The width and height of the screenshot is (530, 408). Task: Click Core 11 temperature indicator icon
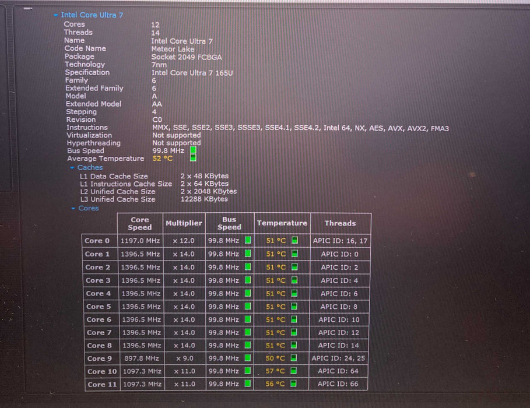[293, 384]
